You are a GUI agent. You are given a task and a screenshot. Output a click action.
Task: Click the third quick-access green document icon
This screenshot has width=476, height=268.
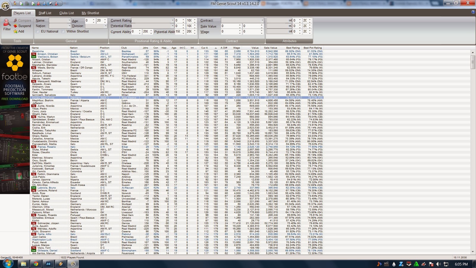[x=27, y=4]
